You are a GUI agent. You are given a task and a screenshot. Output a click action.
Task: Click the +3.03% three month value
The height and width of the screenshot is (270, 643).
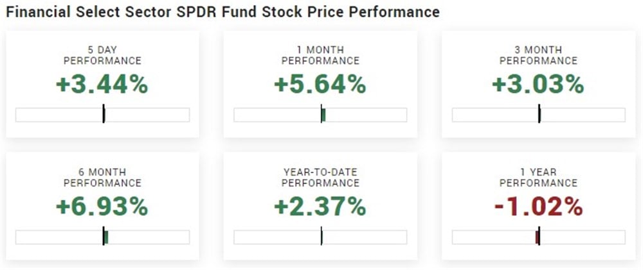pos(539,85)
